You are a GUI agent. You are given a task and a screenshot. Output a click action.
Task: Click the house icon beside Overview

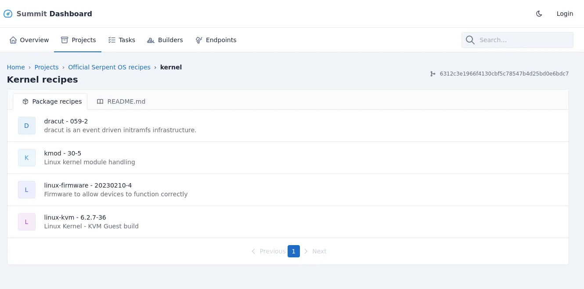(13, 40)
